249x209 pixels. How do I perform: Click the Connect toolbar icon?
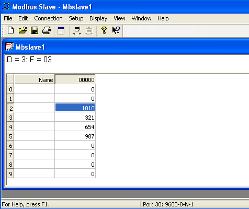pos(77,30)
